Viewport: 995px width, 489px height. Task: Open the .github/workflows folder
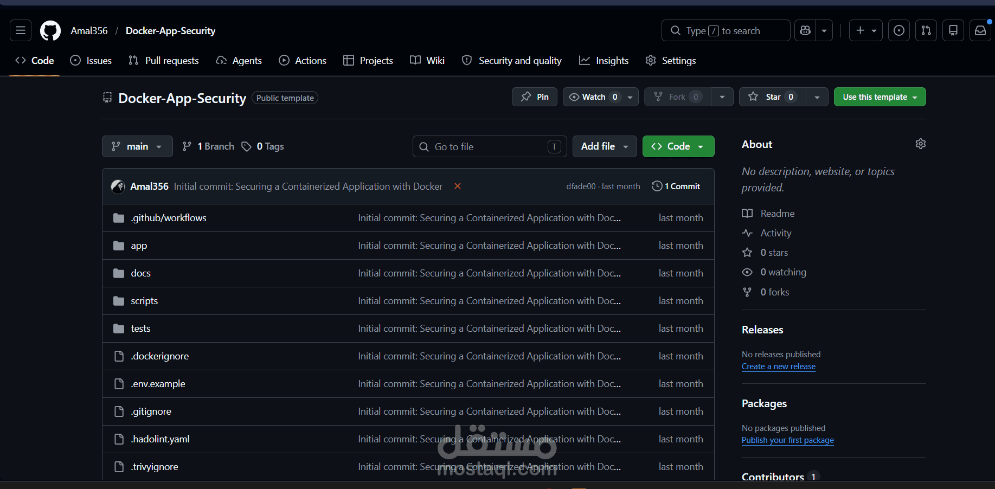[x=169, y=218]
